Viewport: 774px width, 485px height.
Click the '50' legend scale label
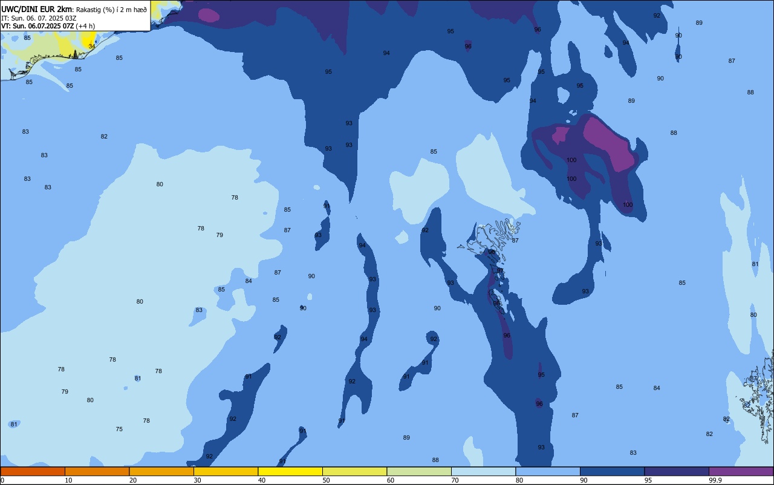click(327, 480)
